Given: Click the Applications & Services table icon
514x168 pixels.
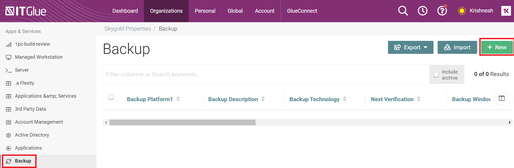Looking at the screenshot, I should point(9,96).
